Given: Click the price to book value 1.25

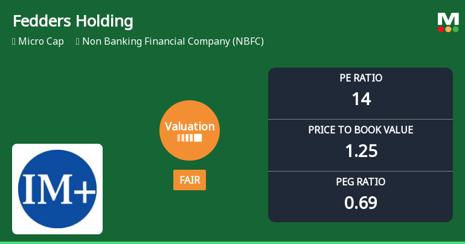Looking at the screenshot, I should pos(361,150).
